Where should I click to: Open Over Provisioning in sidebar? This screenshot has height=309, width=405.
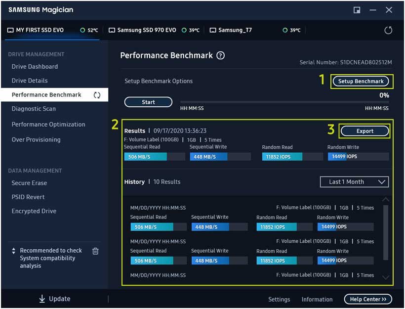36,139
